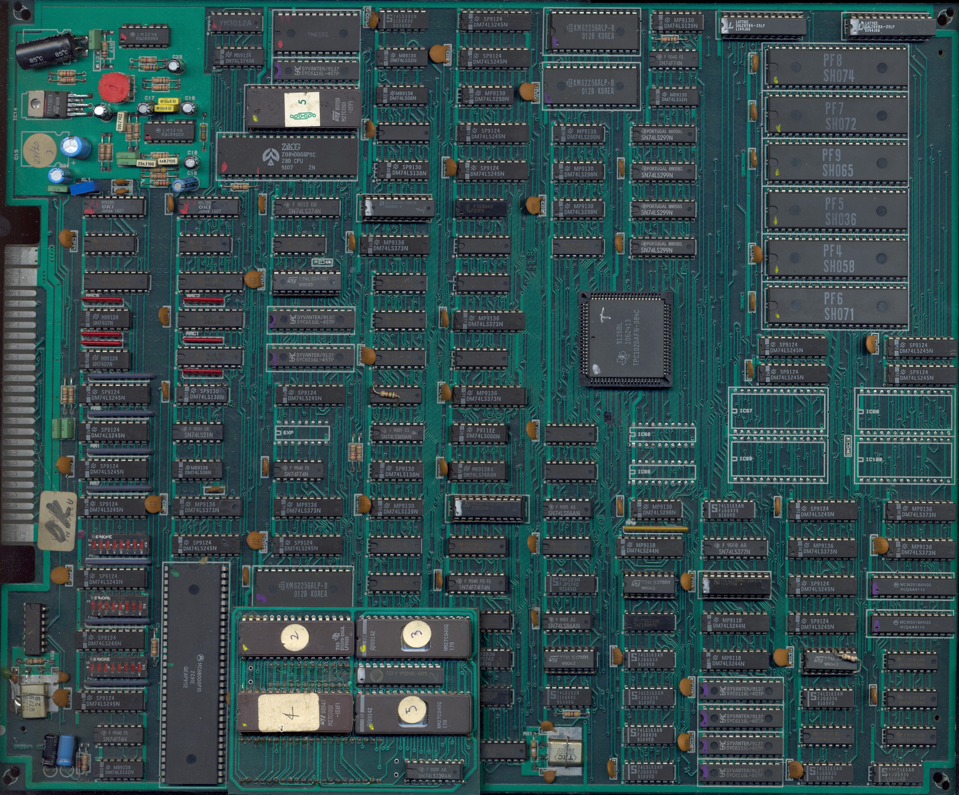
Task: Click the red trimmer potentiometer
Action: point(114,87)
